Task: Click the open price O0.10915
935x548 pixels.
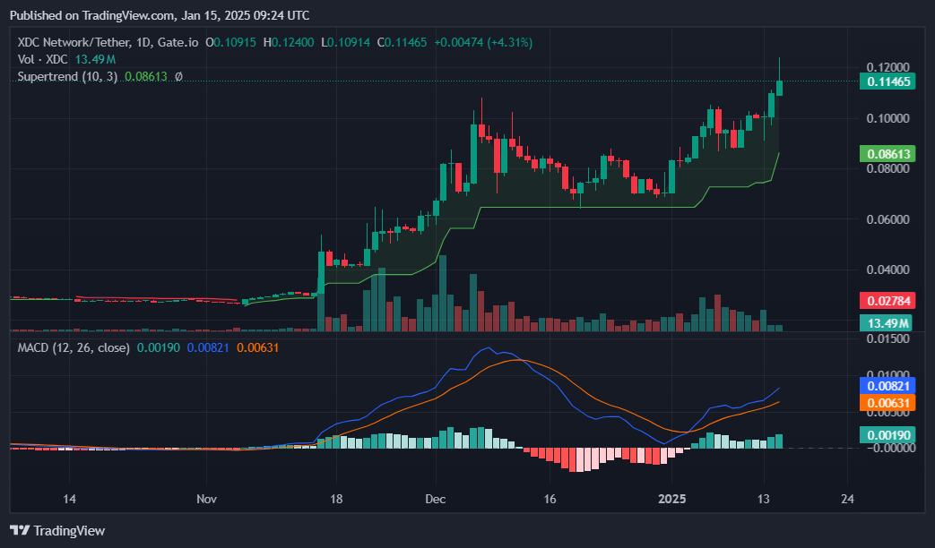Action: coord(230,42)
